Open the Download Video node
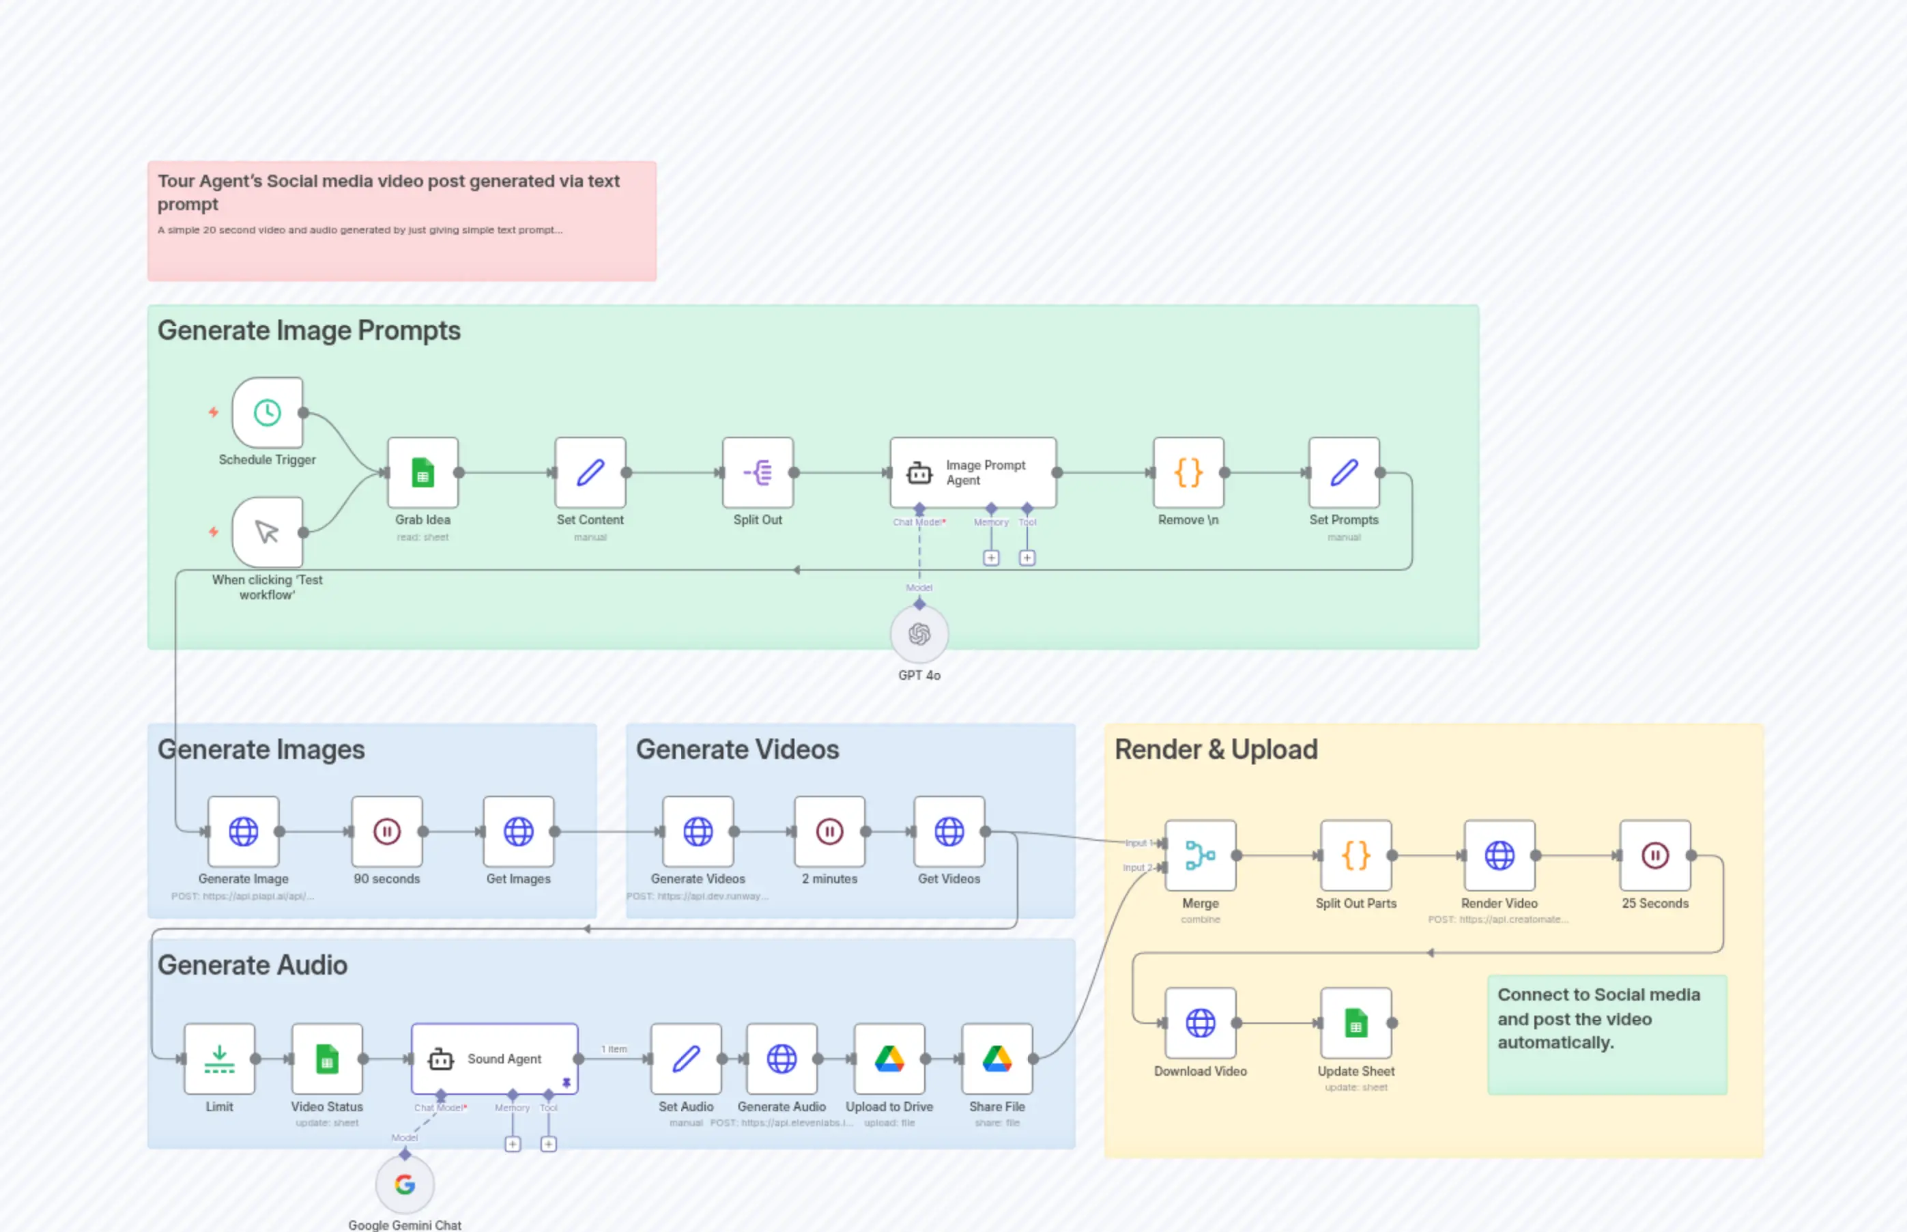The height and width of the screenshot is (1232, 1907). [x=1201, y=1023]
